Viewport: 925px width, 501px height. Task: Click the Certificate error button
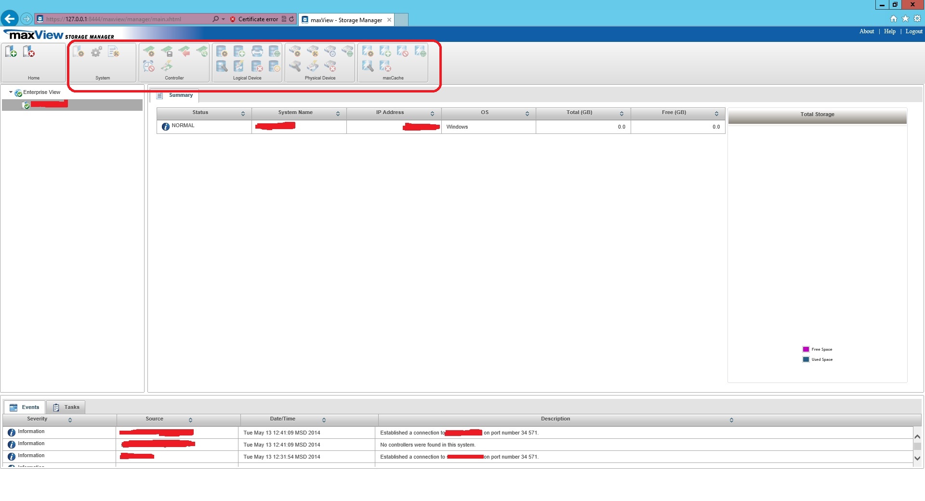(254, 19)
